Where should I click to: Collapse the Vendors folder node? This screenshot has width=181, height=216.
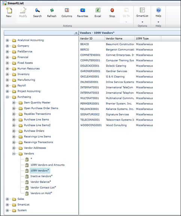(14, 154)
